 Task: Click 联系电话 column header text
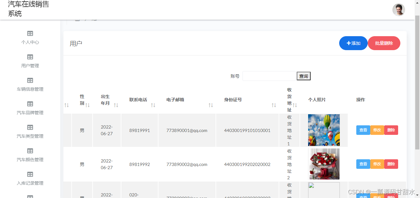[x=138, y=100]
